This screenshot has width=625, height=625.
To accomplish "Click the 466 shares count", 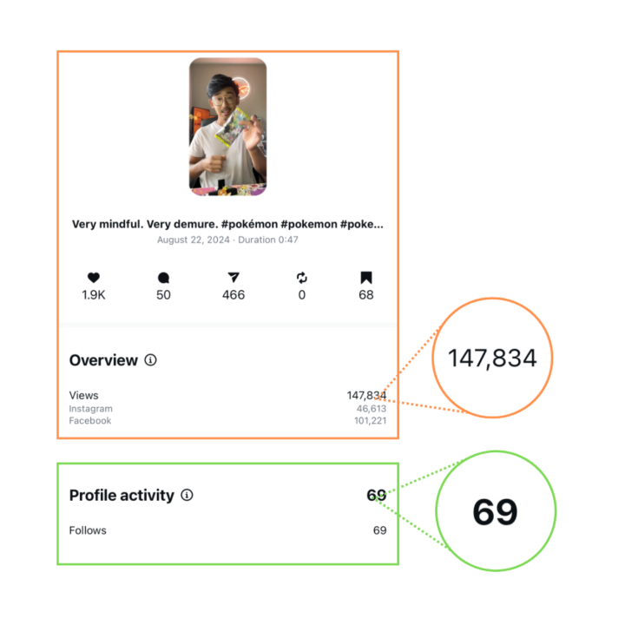I will click(x=234, y=295).
